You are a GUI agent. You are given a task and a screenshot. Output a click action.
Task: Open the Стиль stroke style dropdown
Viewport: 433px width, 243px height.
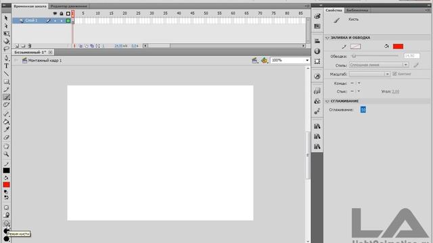point(379,65)
